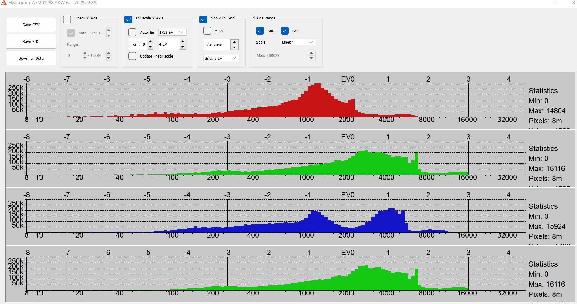Decrease the EV0 2048 value with down arrow
Viewport: 577px width, 304px height.
point(234,47)
